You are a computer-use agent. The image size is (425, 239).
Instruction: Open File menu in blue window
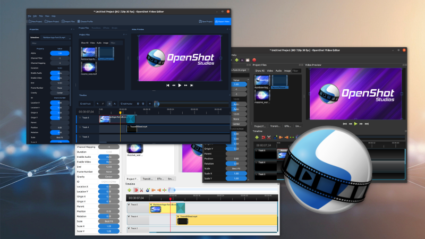[30, 16]
